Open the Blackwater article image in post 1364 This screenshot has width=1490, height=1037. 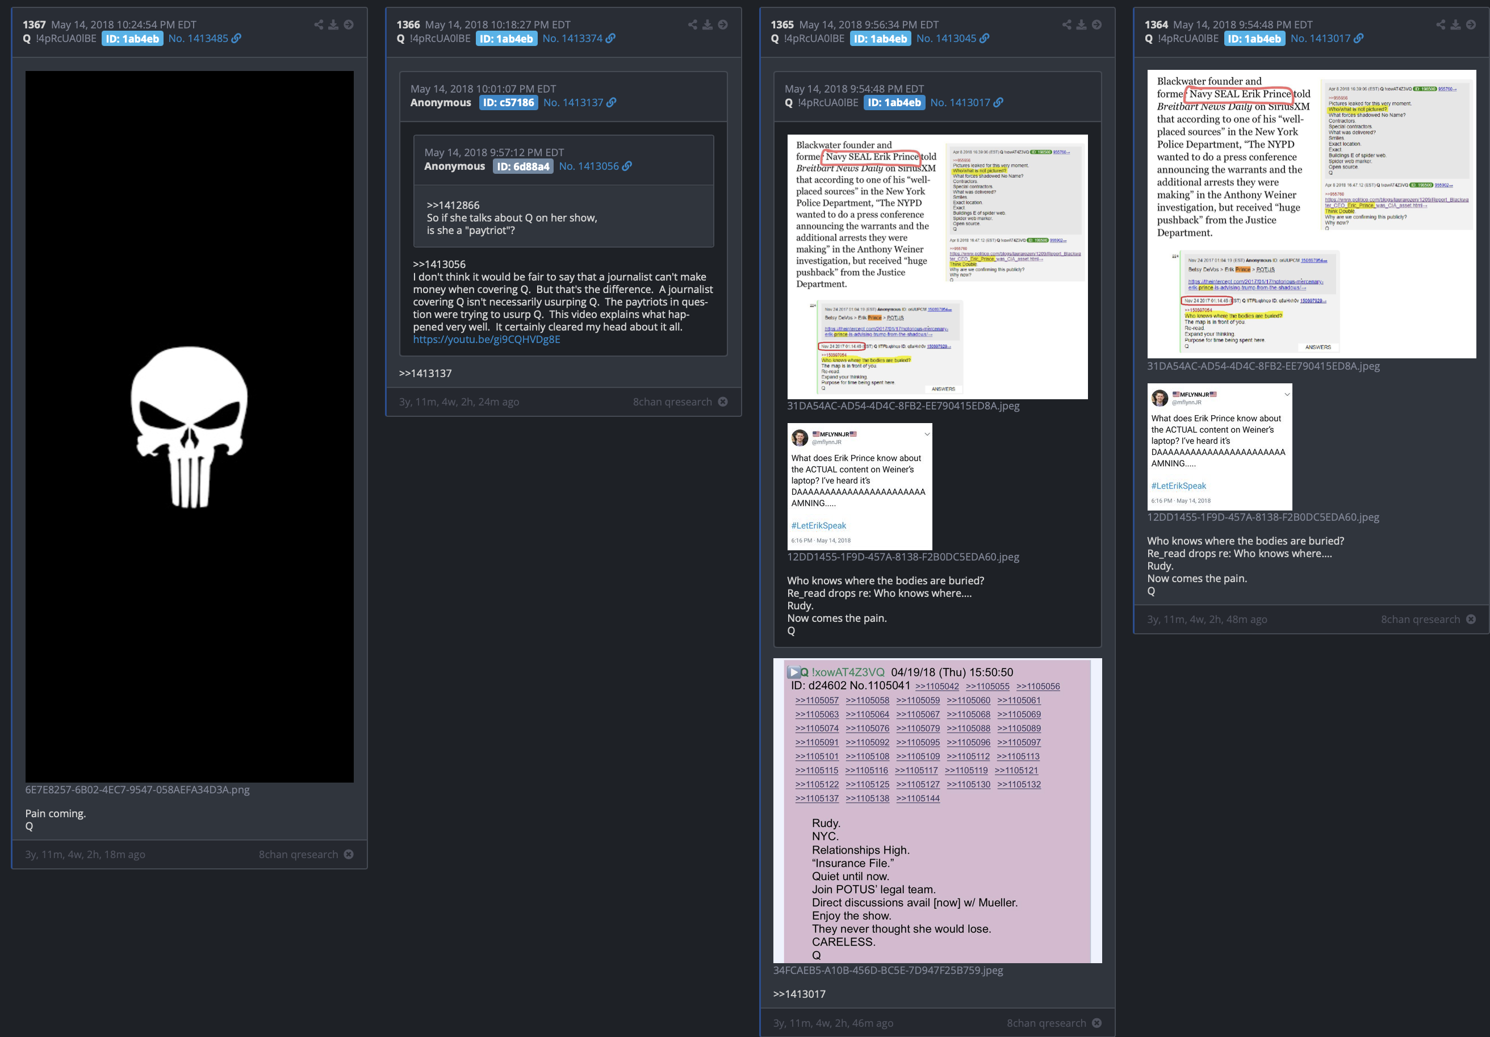tap(1312, 214)
